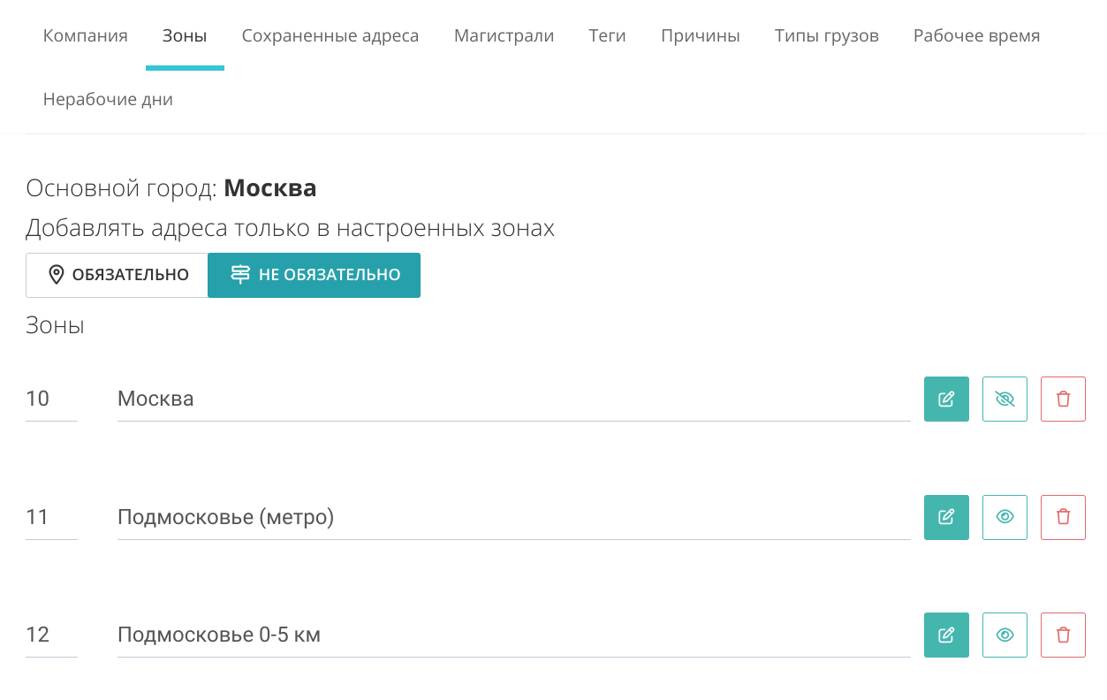Edit the Подмосковье 0-5 км zone
Viewport: 1107px width, 700px height.
tap(946, 635)
